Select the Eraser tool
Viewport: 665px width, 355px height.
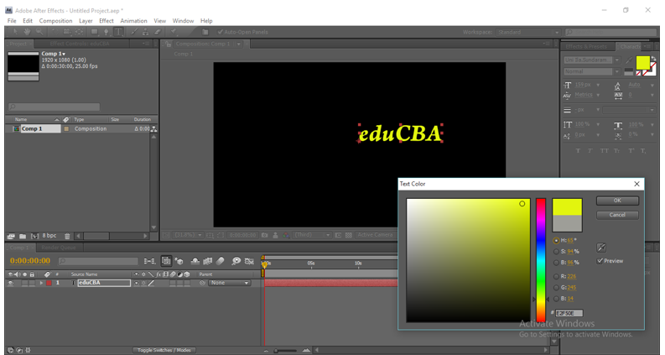[x=158, y=32]
